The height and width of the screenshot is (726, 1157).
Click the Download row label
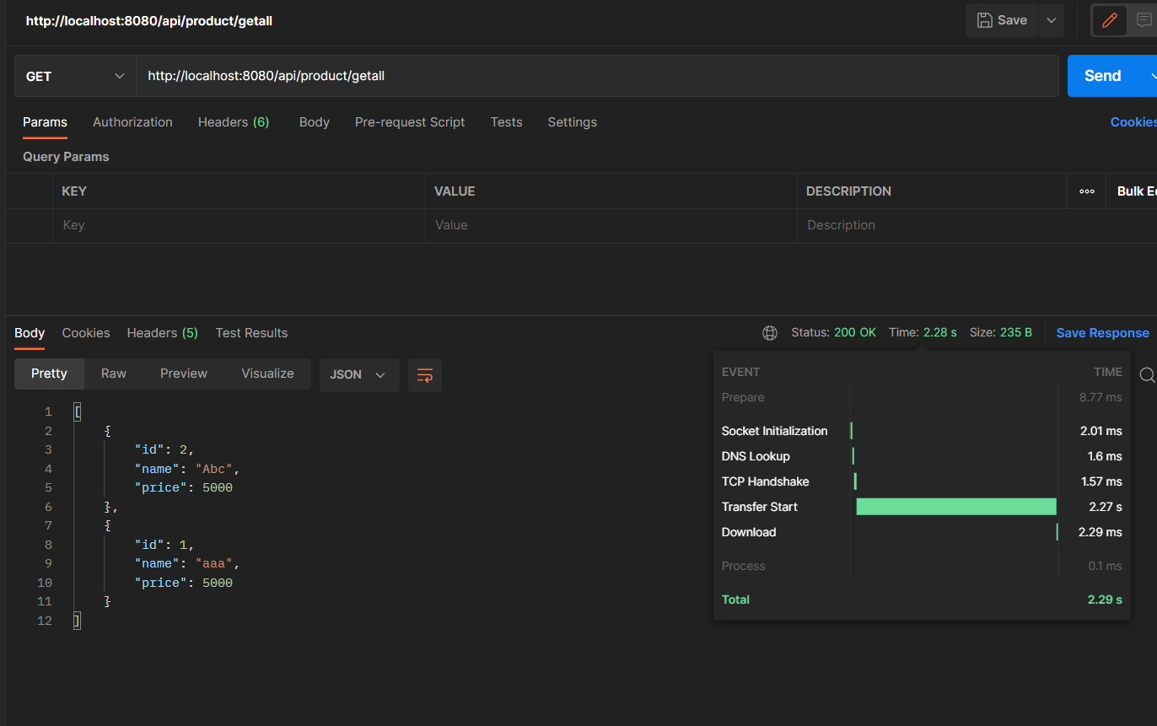tap(749, 532)
